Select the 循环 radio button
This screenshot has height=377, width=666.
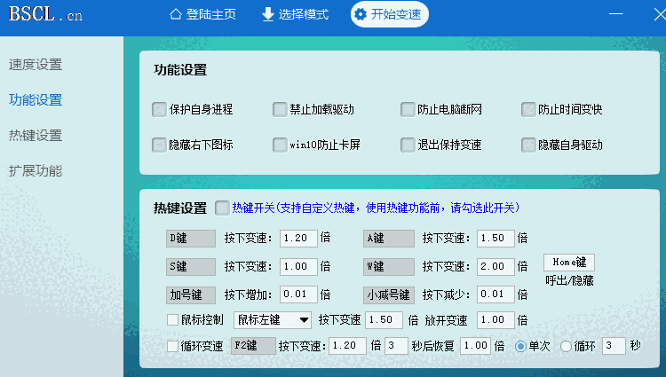[566, 347]
